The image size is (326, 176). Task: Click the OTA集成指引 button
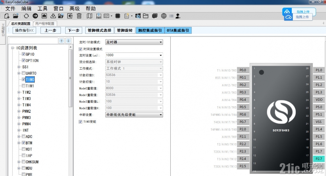pos(178,31)
